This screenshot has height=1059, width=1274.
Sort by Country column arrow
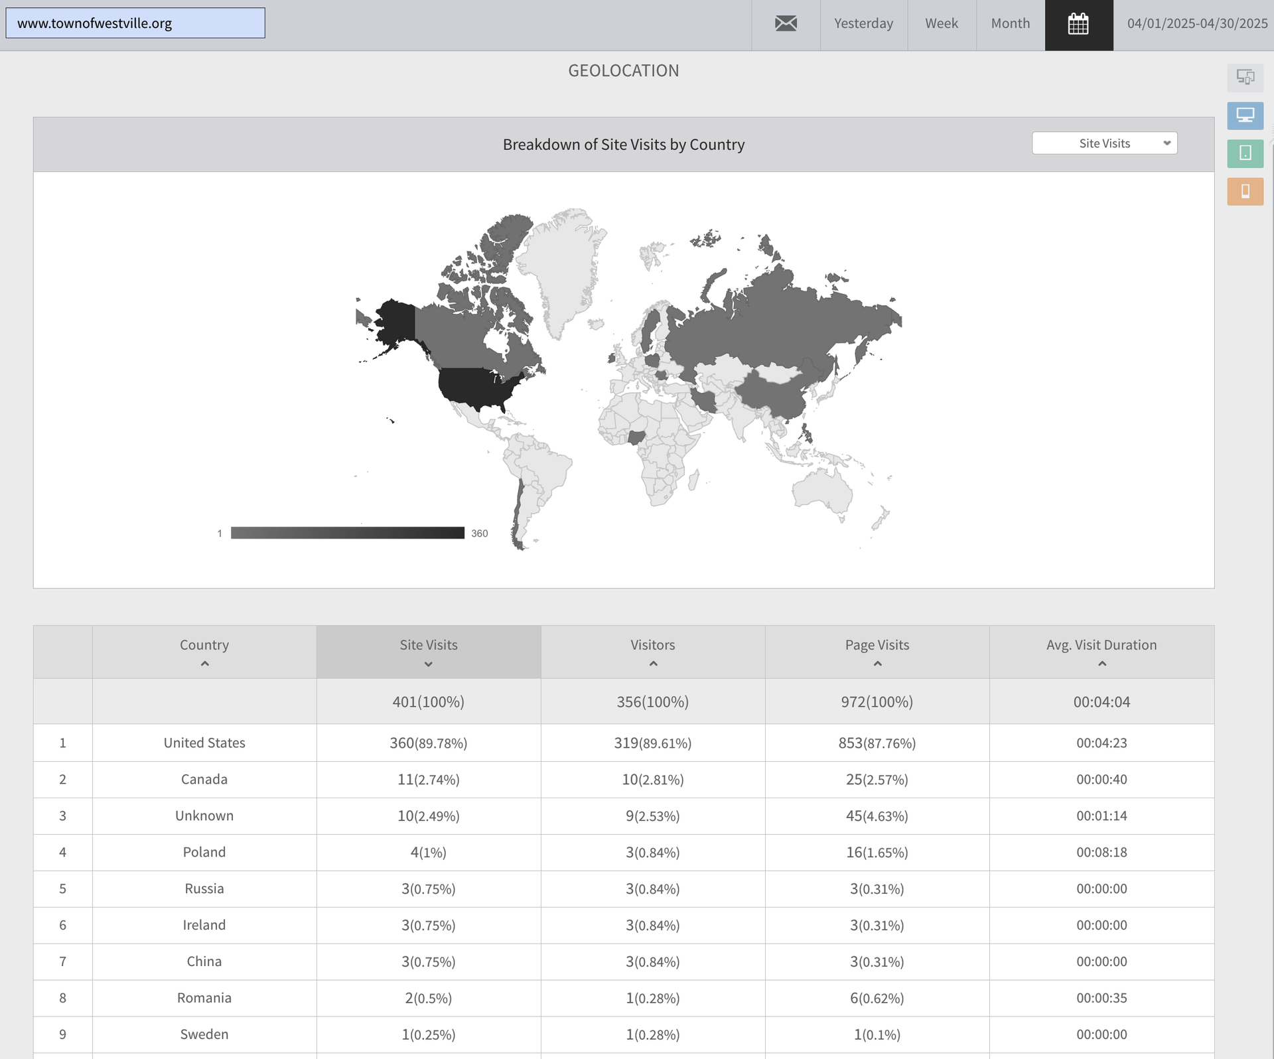(204, 664)
